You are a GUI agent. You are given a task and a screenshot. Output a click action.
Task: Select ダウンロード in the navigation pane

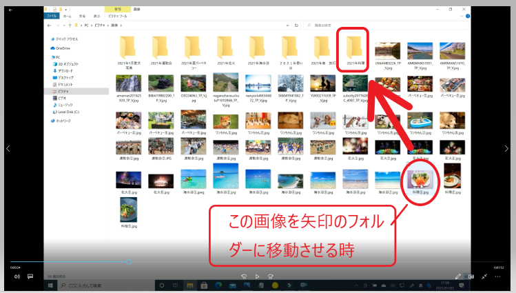click(65, 71)
